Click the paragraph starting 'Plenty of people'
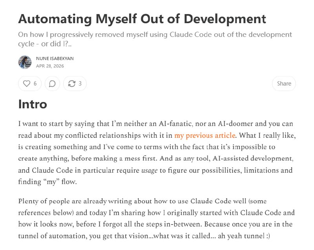Viewport: 314px width, 250px height. click(156, 218)
